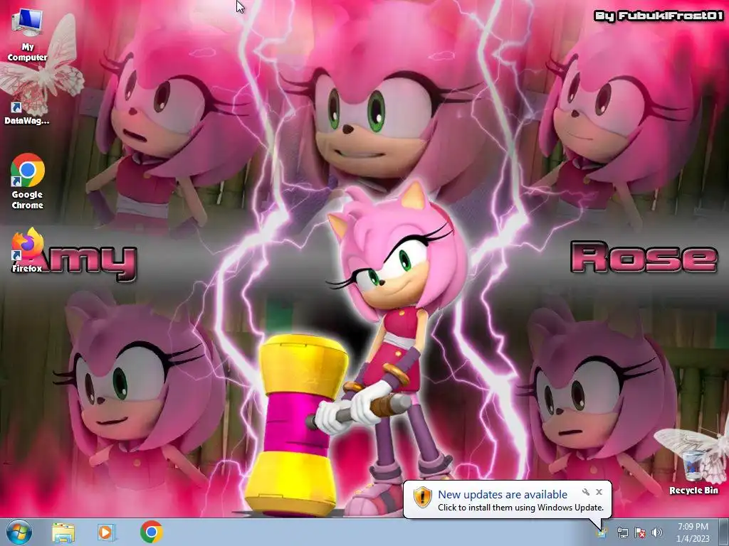The width and height of the screenshot is (729, 546).
Task: Dismiss the New updates notification balloon
Action: coord(599,492)
